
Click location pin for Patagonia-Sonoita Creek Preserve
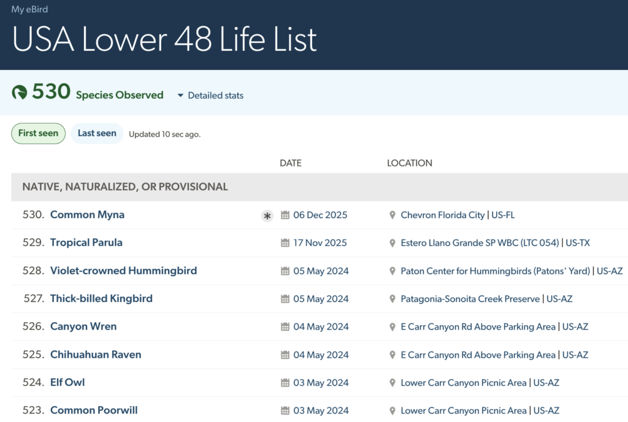click(x=392, y=299)
